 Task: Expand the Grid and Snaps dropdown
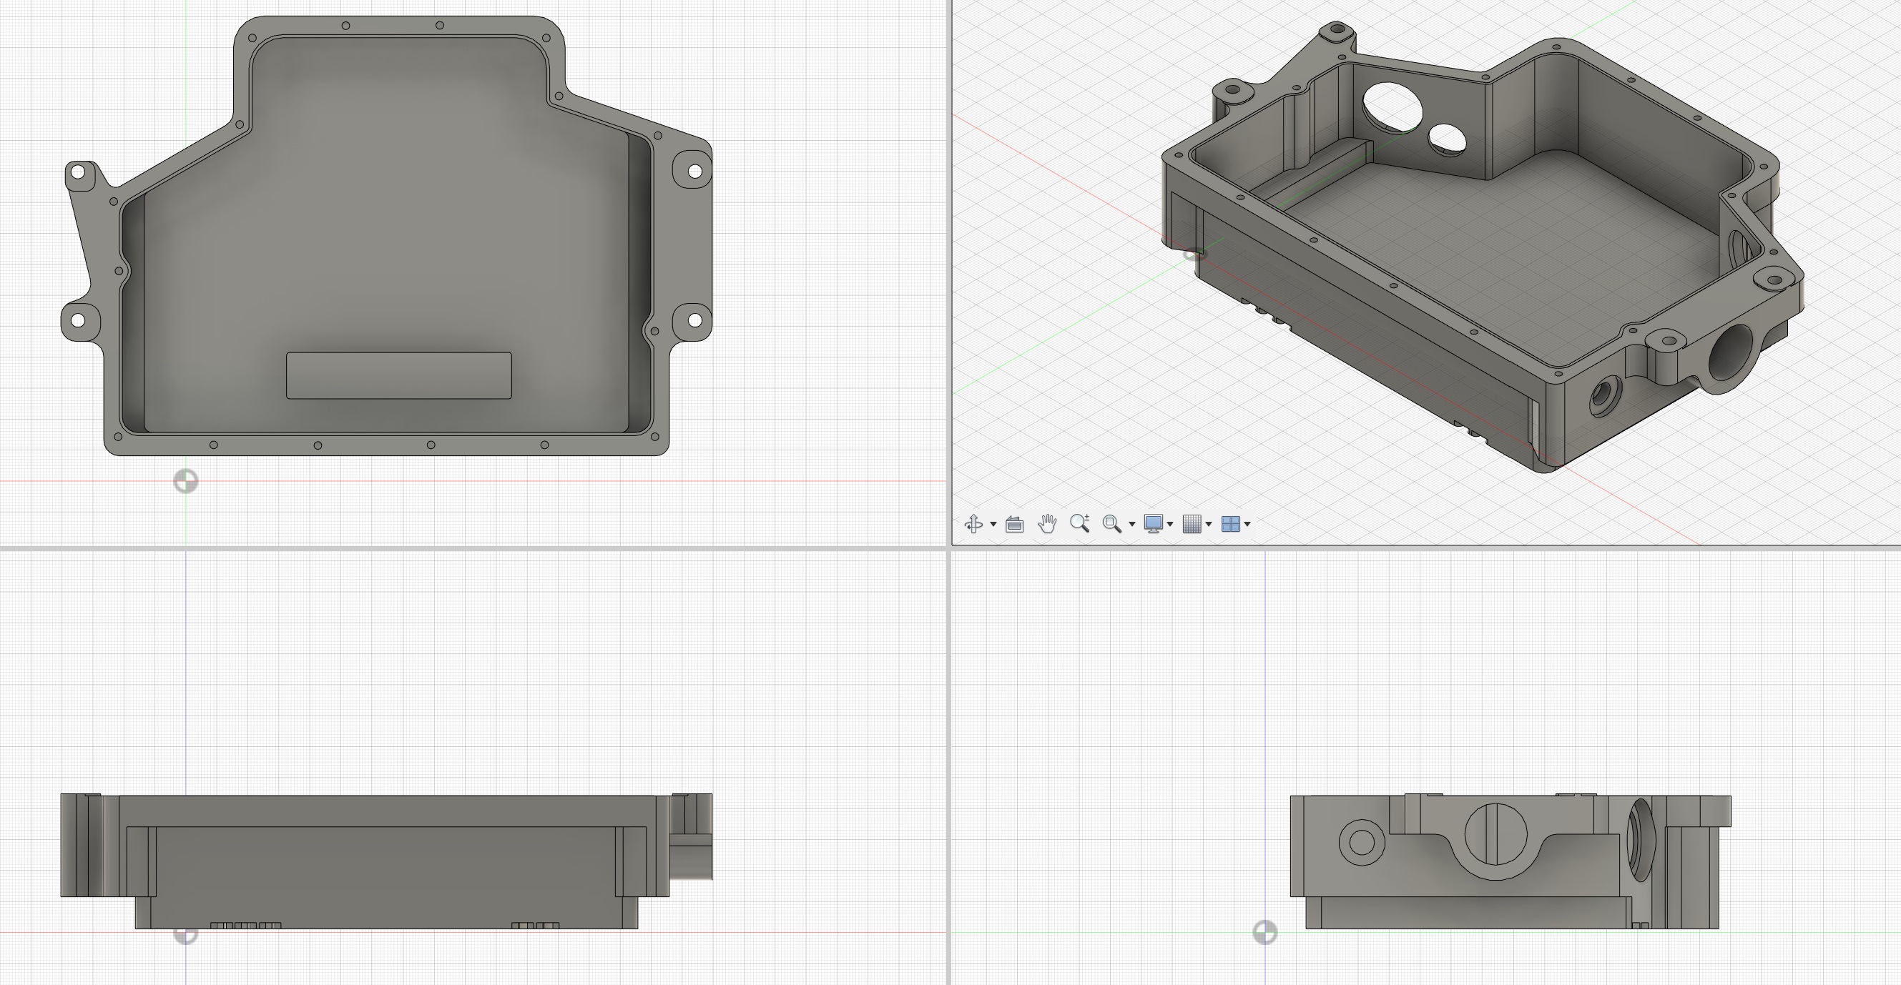click(x=1210, y=525)
